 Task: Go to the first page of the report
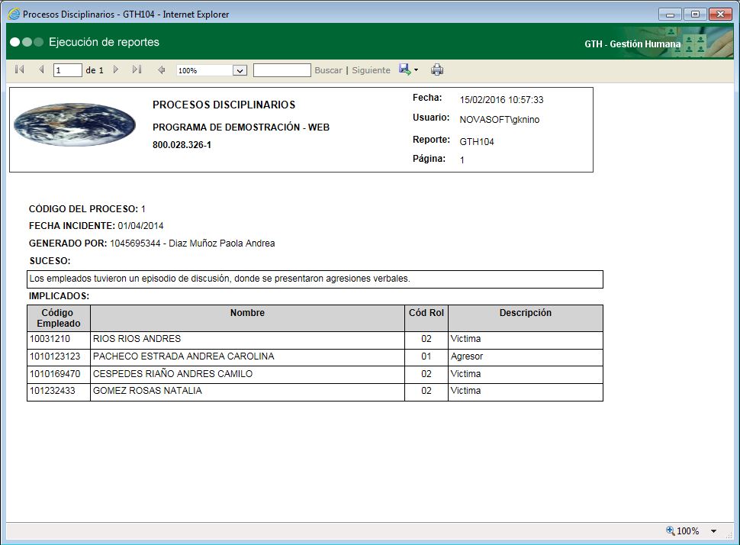pyautogui.click(x=18, y=69)
